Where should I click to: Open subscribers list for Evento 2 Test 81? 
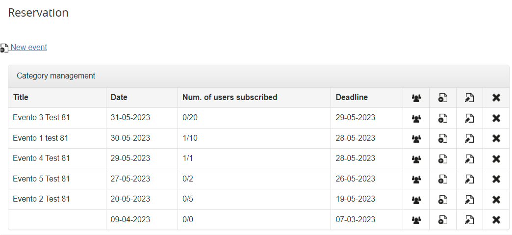point(416,200)
